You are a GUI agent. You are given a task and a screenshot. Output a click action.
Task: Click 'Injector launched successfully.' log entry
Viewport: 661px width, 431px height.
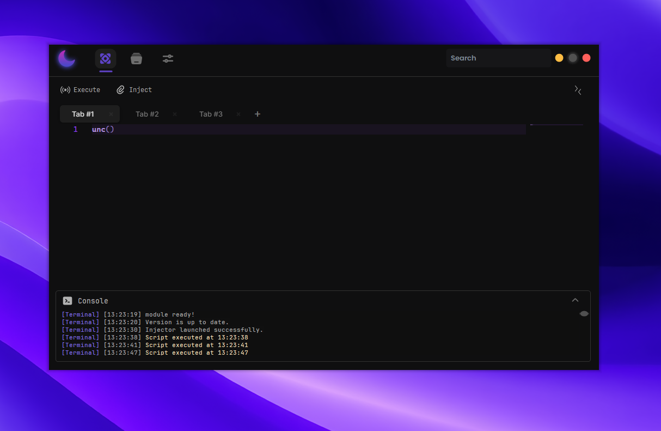click(x=204, y=330)
